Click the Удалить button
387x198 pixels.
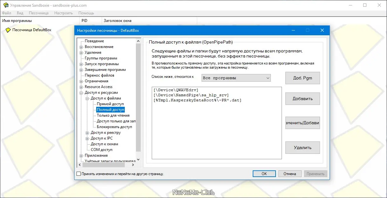(303, 147)
